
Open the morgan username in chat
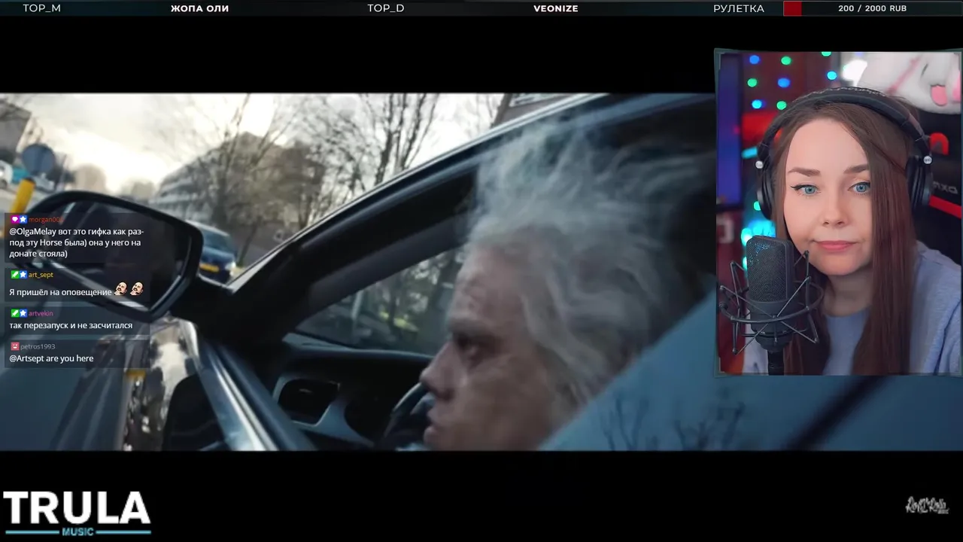46,220
